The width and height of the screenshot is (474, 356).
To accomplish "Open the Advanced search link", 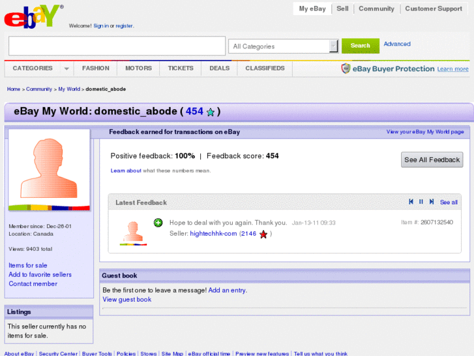I will tap(397, 44).
